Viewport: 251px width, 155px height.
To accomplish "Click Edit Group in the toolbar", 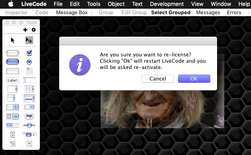I will [134, 13].
